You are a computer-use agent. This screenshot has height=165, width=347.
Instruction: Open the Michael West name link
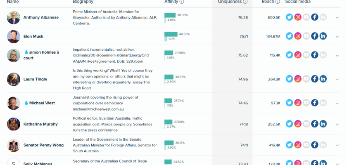pyautogui.click(x=45, y=103)
